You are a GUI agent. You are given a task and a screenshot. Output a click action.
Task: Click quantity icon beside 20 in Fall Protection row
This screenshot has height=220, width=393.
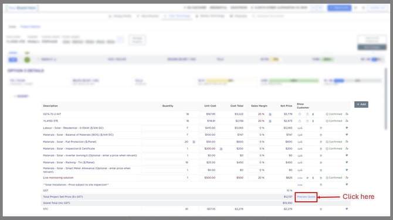(x=194, y=142)
